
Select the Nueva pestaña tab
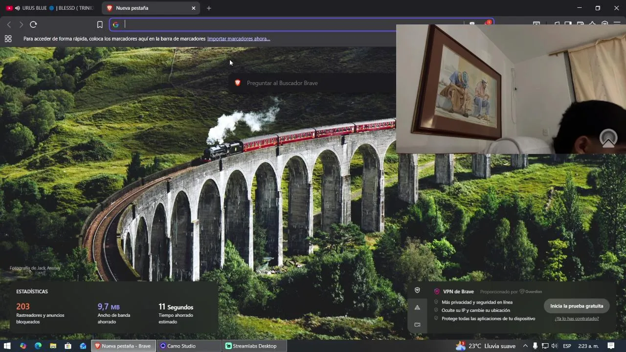pyautogui.click(x=151, y=8)
